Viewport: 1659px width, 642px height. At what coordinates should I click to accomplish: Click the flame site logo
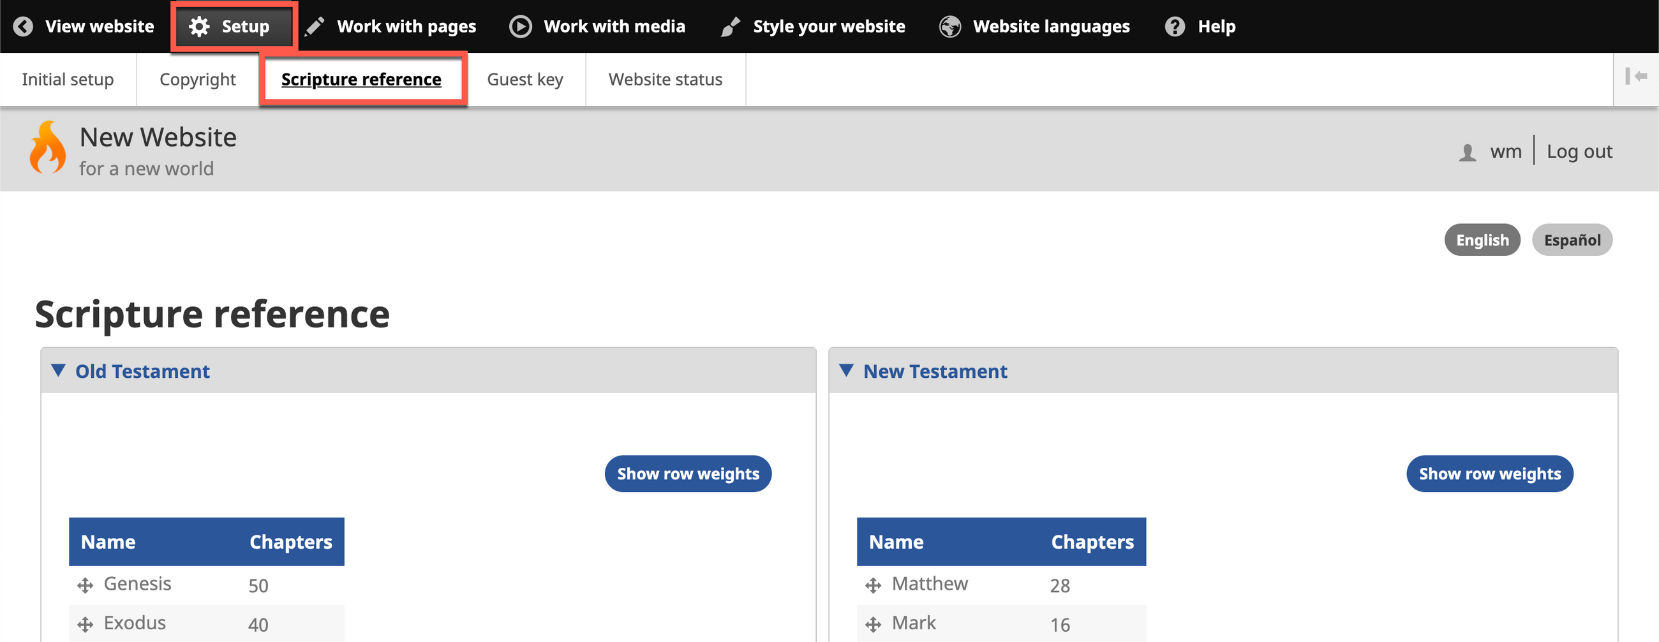tap(48, 148)
